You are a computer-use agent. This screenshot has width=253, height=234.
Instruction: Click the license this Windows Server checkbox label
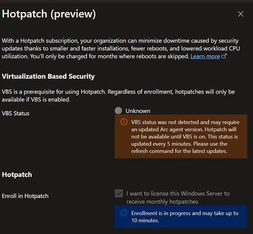178,197
